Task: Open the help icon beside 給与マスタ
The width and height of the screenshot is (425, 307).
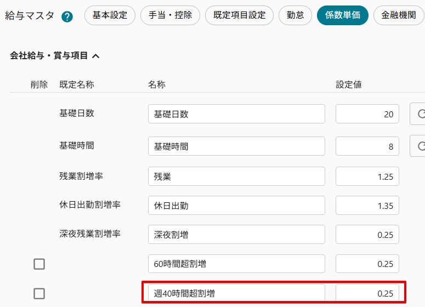Action: pyautogui.click(x=67, y=17)
